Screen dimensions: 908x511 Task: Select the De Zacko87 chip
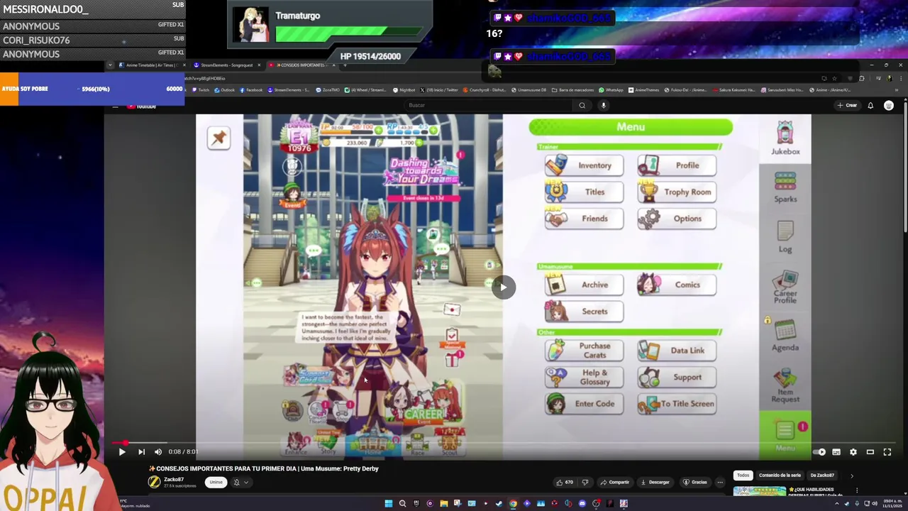pyautogui.click(x=822, y=476)
